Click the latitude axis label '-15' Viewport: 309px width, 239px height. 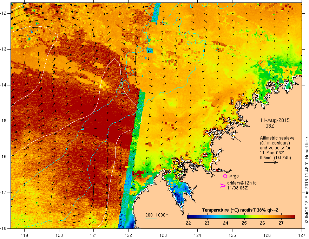click(4, 121)
